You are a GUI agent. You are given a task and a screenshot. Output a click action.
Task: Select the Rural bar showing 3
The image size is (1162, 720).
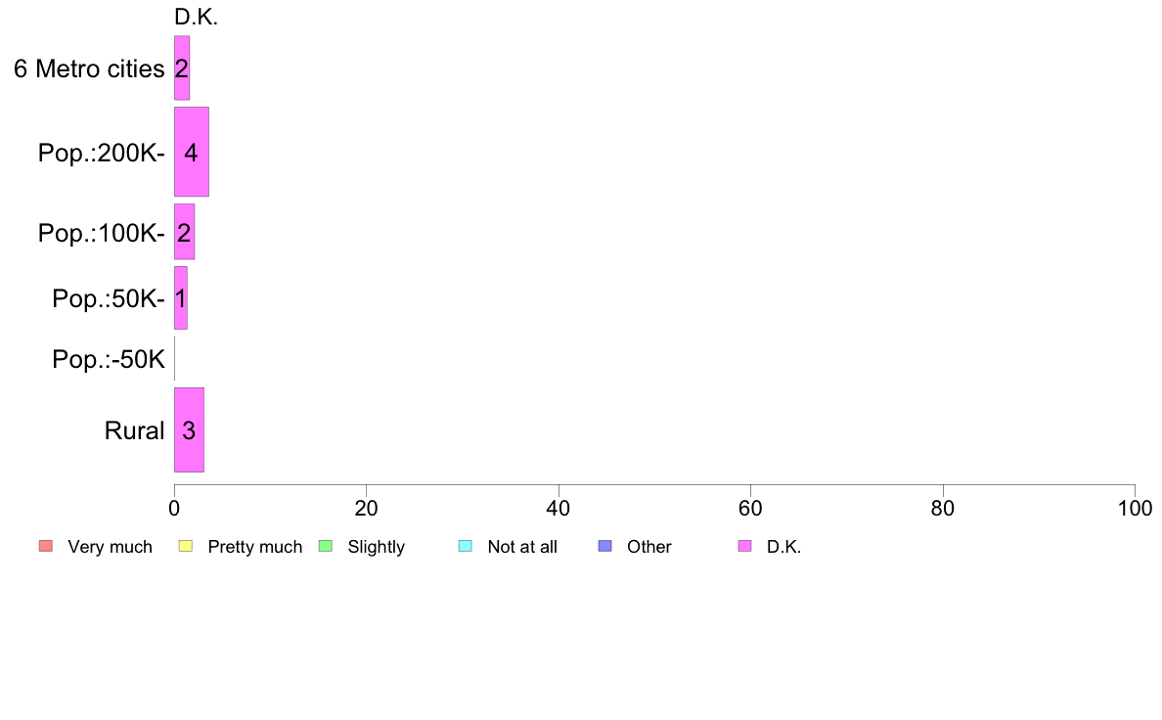point(189,430)
